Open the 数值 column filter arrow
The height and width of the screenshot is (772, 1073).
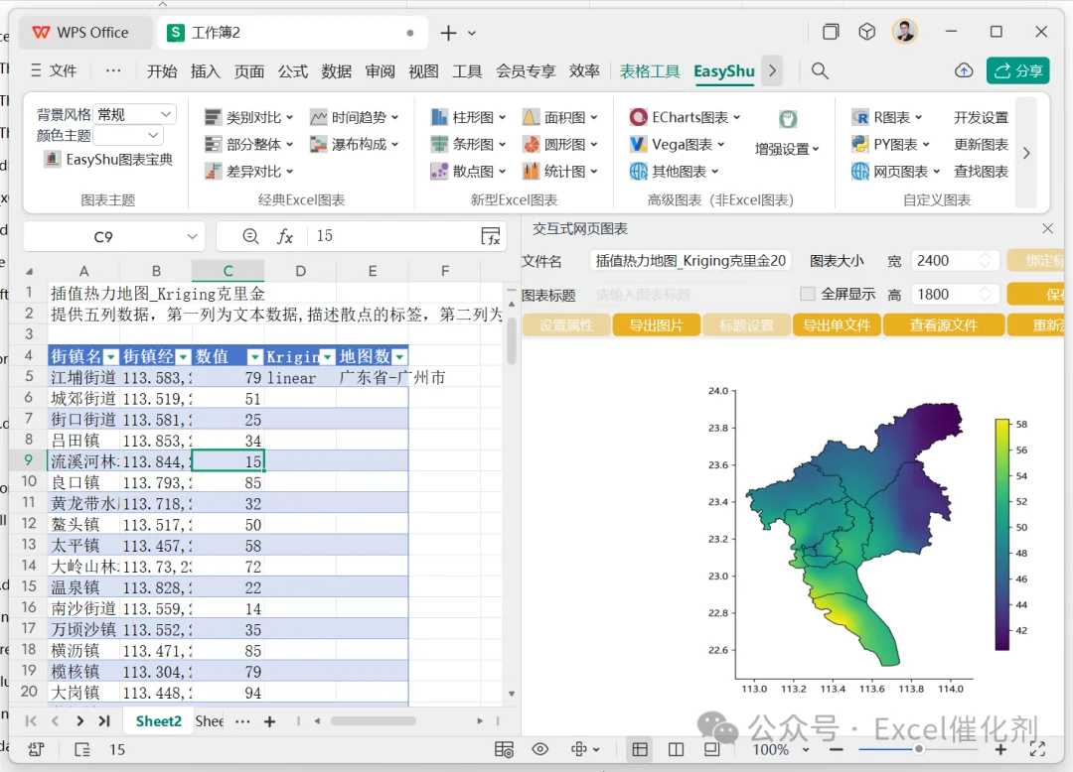[x=254, y=356]
